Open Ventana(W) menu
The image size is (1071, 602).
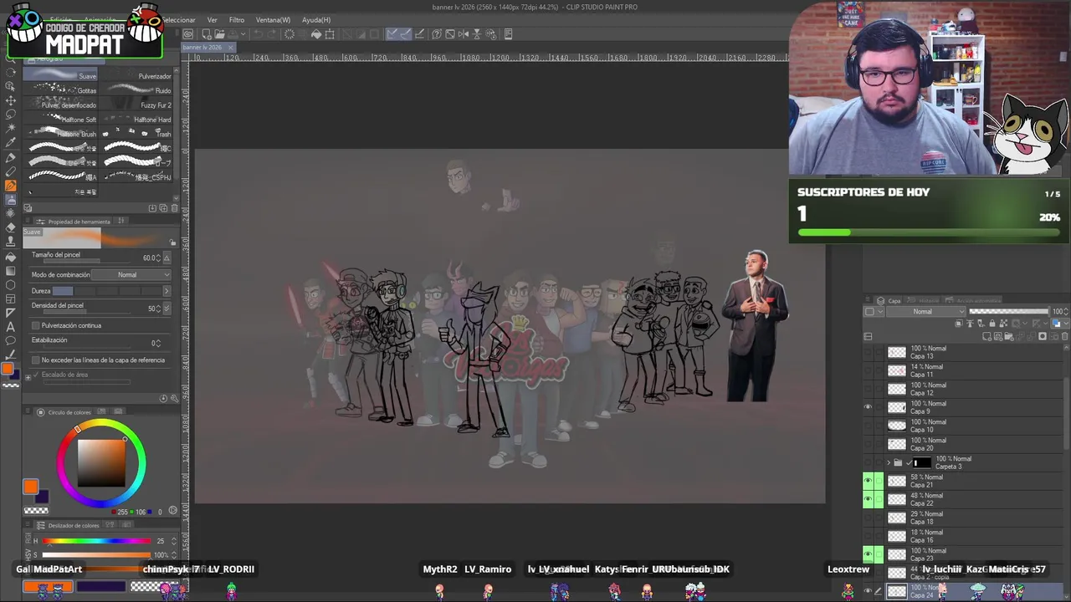273,20
